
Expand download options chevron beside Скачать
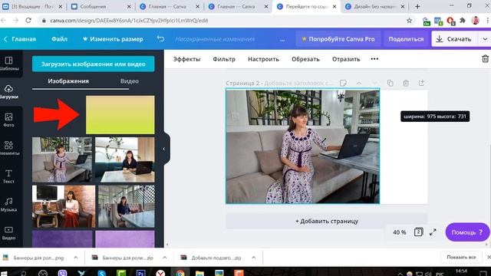(x=485, y=39)
